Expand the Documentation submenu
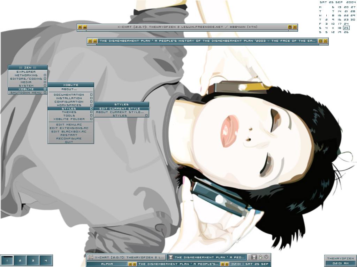 point(70,95)
